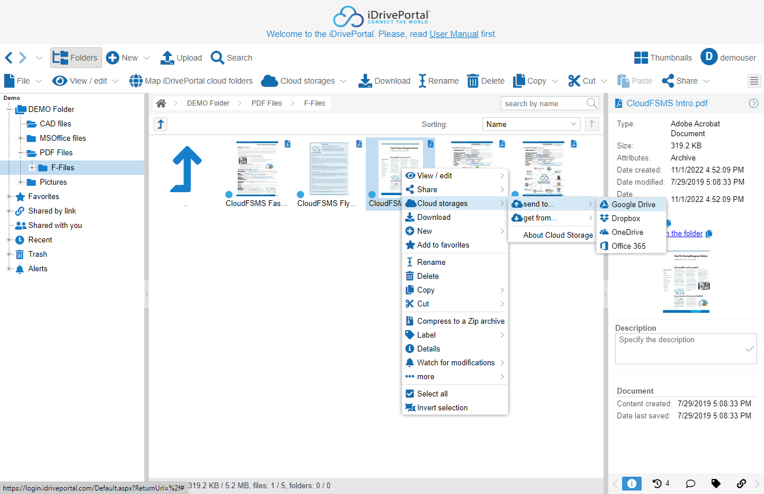
Task: Click the Upload button
Action: point(181,58)
